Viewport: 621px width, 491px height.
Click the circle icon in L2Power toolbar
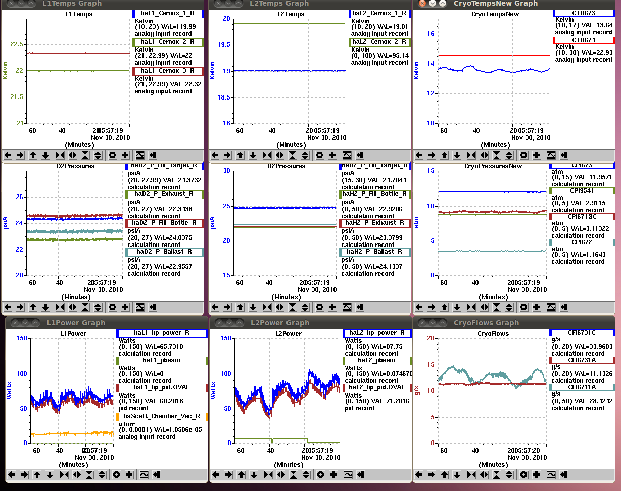[x=321, y=475]
